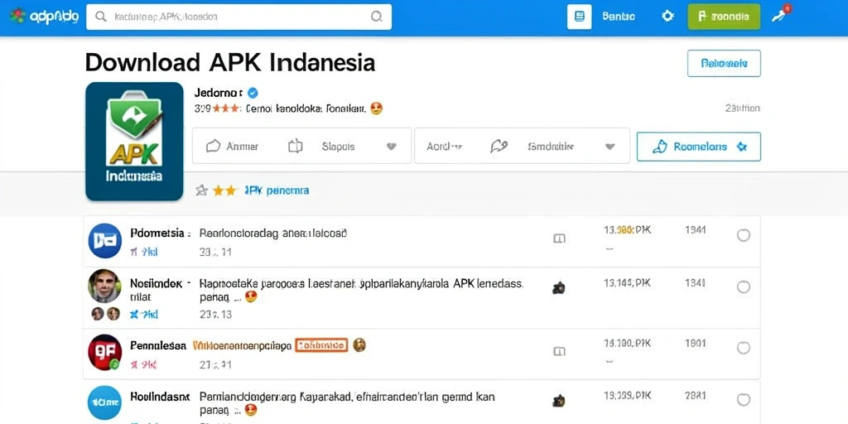
Task: Expand the dropdown arrow after Fomdretitle
Action: [x=610, y=147]
